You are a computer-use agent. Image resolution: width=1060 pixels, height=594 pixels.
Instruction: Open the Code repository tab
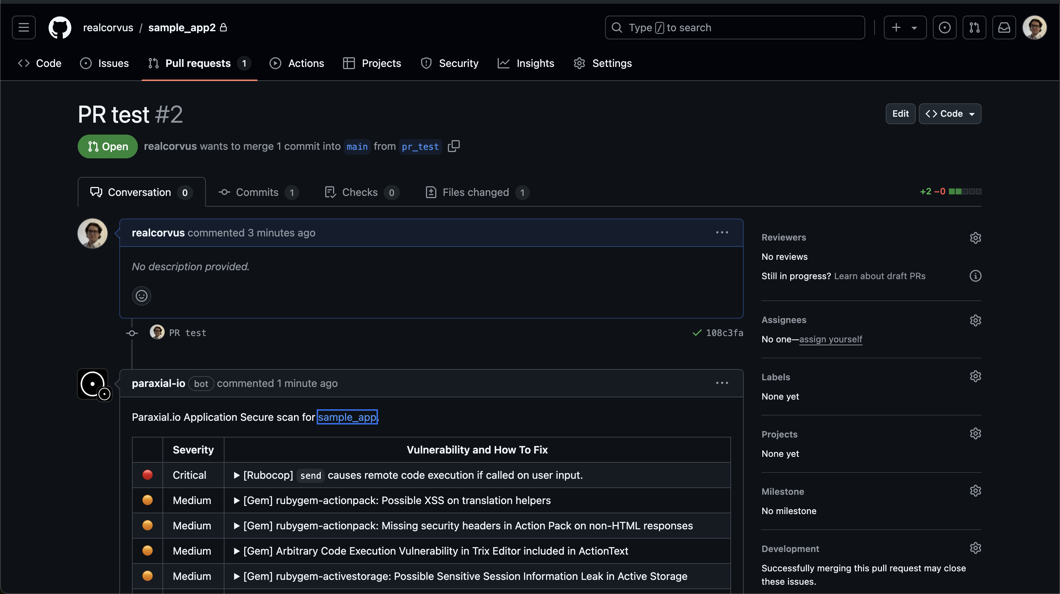(39, 64)
